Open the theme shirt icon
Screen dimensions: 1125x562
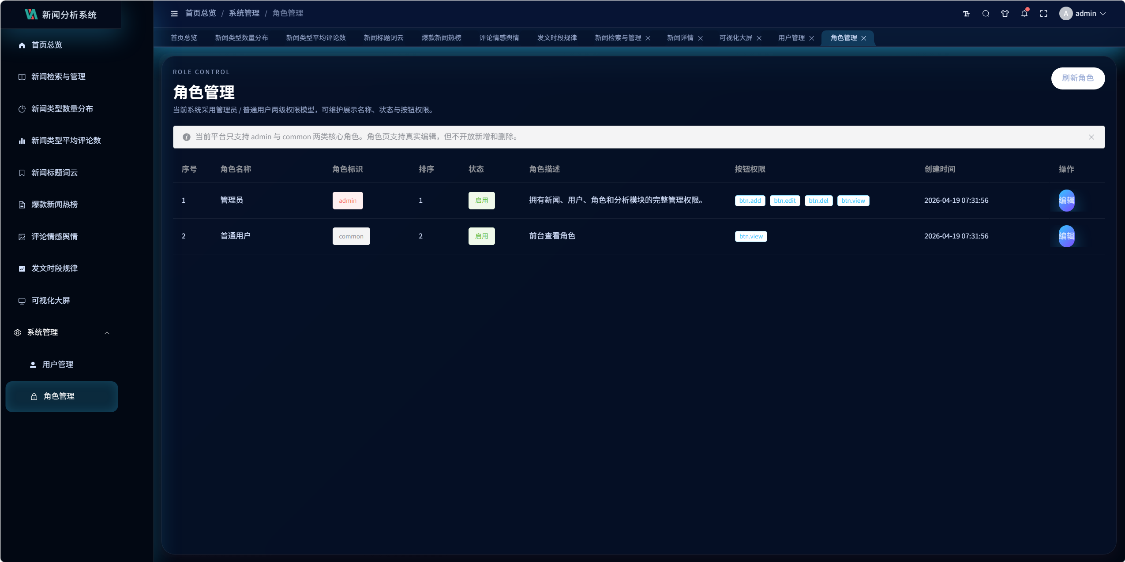[x=1005, y=14]
